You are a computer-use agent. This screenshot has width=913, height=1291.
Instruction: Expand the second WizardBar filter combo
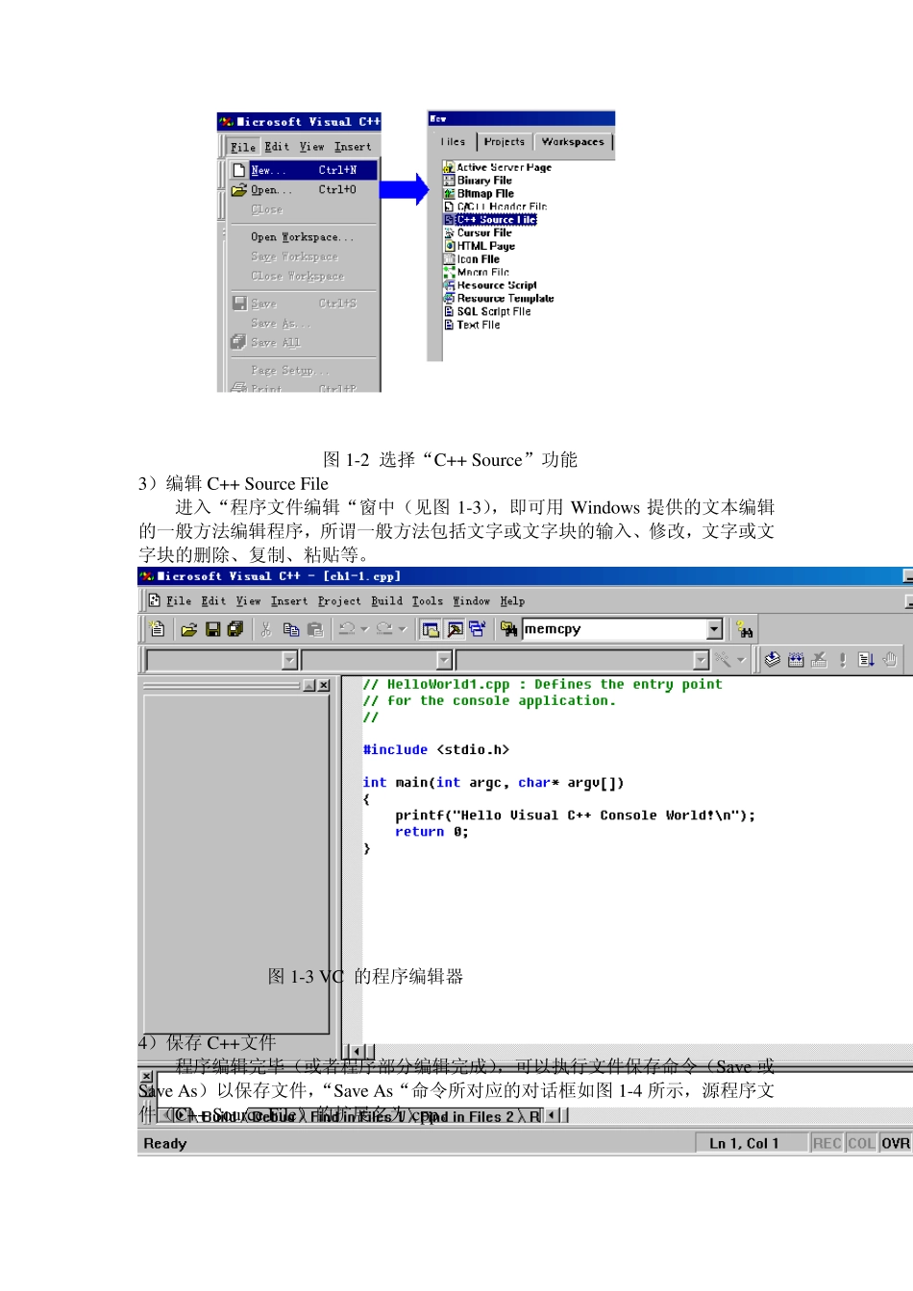[444, 660]
